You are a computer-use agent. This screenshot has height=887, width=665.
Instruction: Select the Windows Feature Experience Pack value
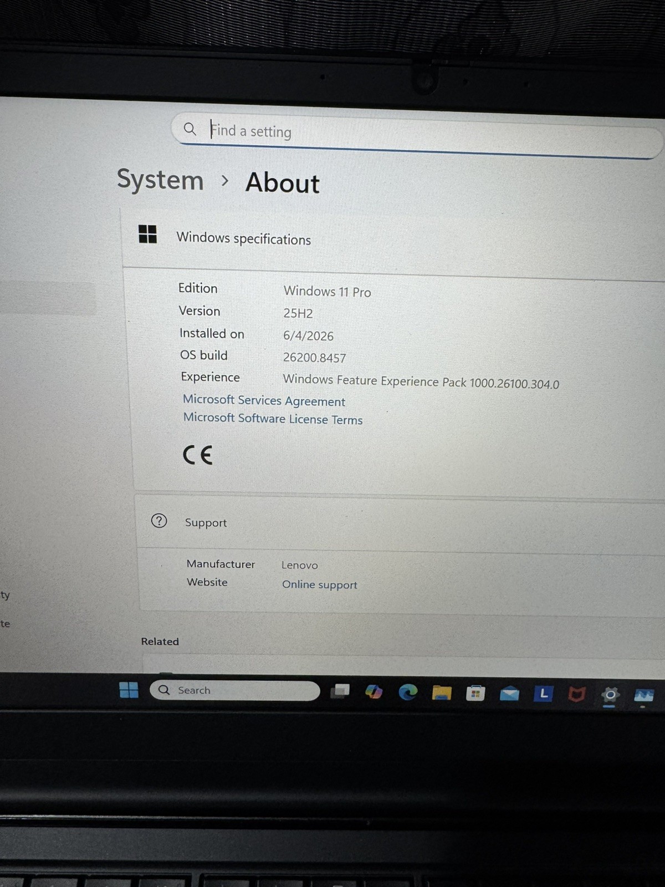[421, 381]
